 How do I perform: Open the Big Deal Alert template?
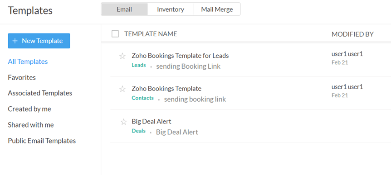tap(152, 121)
